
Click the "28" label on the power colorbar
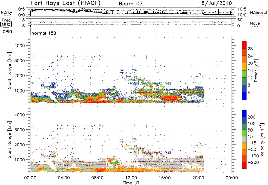point(250,49)
